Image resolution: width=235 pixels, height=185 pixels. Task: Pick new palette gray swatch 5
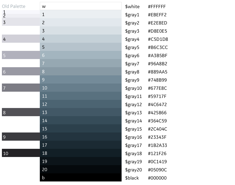(x=81, y=47)
